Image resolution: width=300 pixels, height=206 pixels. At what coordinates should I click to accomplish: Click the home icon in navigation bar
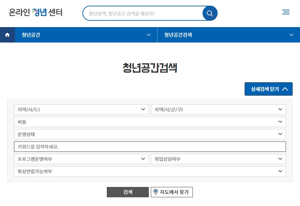click(x=7, y=35)
